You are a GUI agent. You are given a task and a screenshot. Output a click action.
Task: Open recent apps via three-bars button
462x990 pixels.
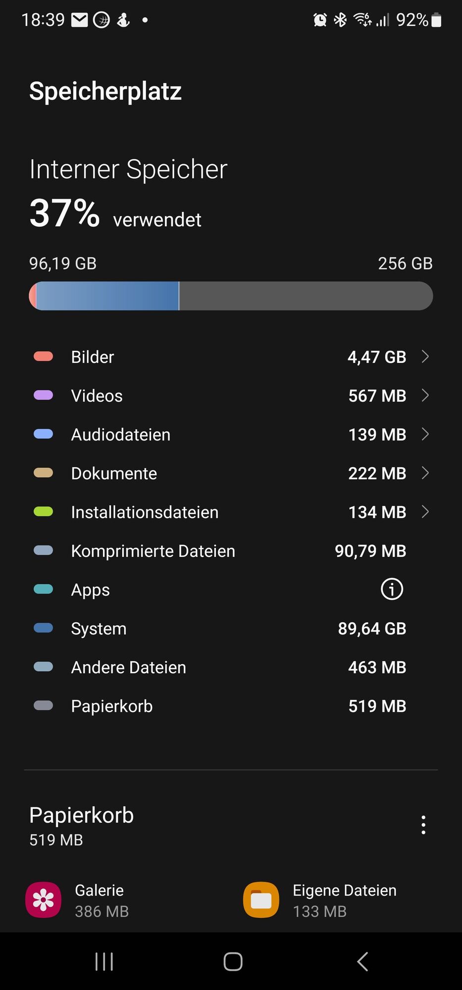[104, 961]
